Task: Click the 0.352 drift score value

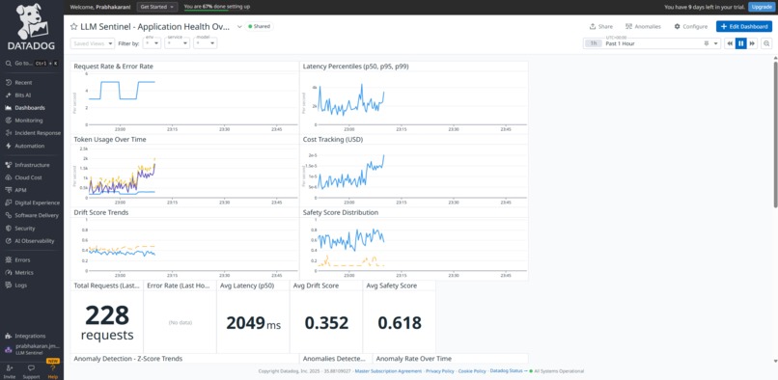Action: pyautogui.click(x=326, y=323)
